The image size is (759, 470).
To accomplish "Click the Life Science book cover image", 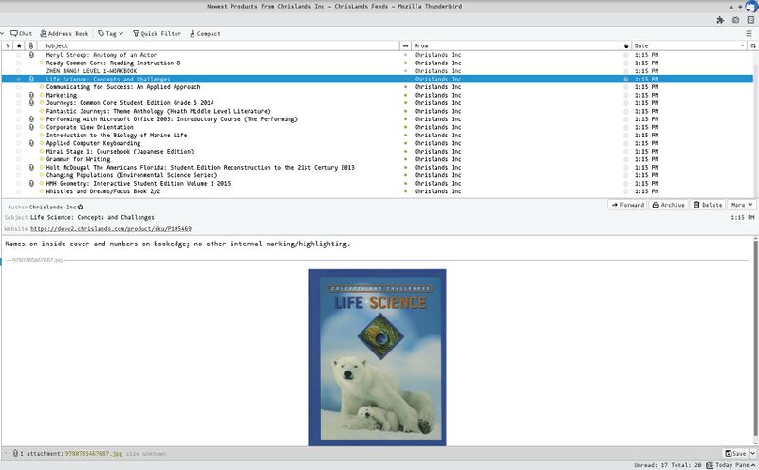I will click(378, 357).
